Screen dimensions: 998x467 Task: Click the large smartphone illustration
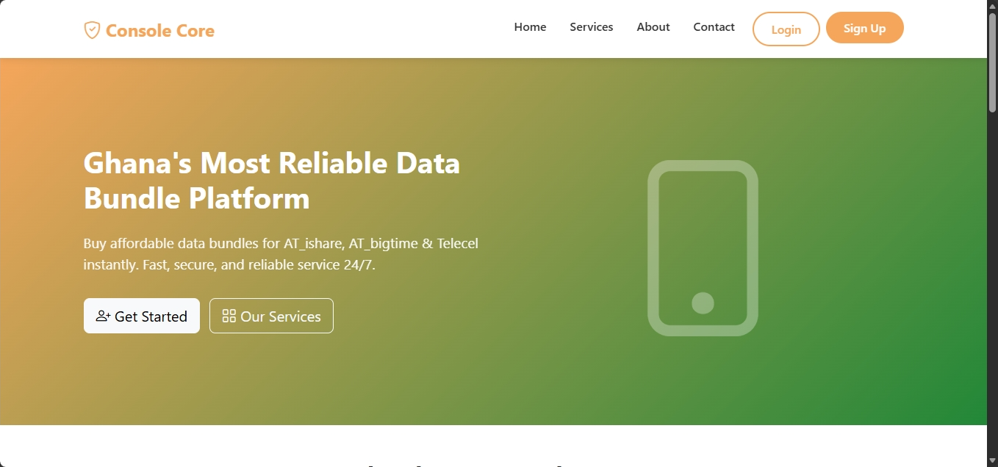703,220
